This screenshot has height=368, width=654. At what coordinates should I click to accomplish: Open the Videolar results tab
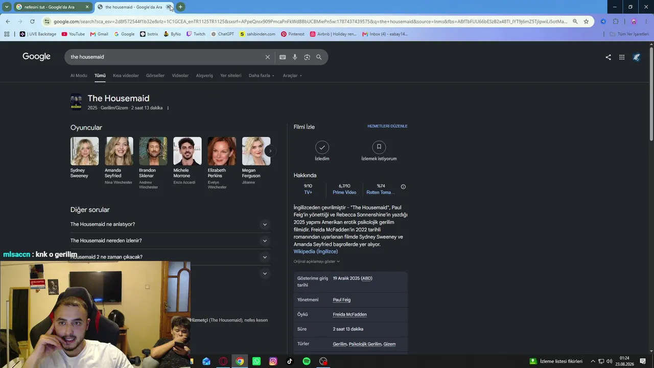(x=180, y=76)
